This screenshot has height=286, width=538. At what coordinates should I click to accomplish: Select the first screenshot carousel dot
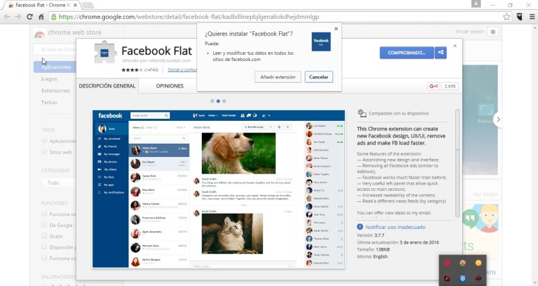point(212,101)
